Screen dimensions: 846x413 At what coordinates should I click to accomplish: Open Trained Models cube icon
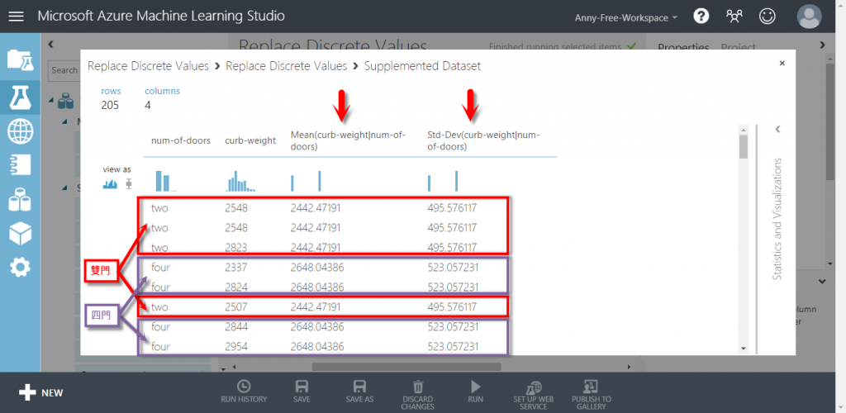(x=20, y=234)
